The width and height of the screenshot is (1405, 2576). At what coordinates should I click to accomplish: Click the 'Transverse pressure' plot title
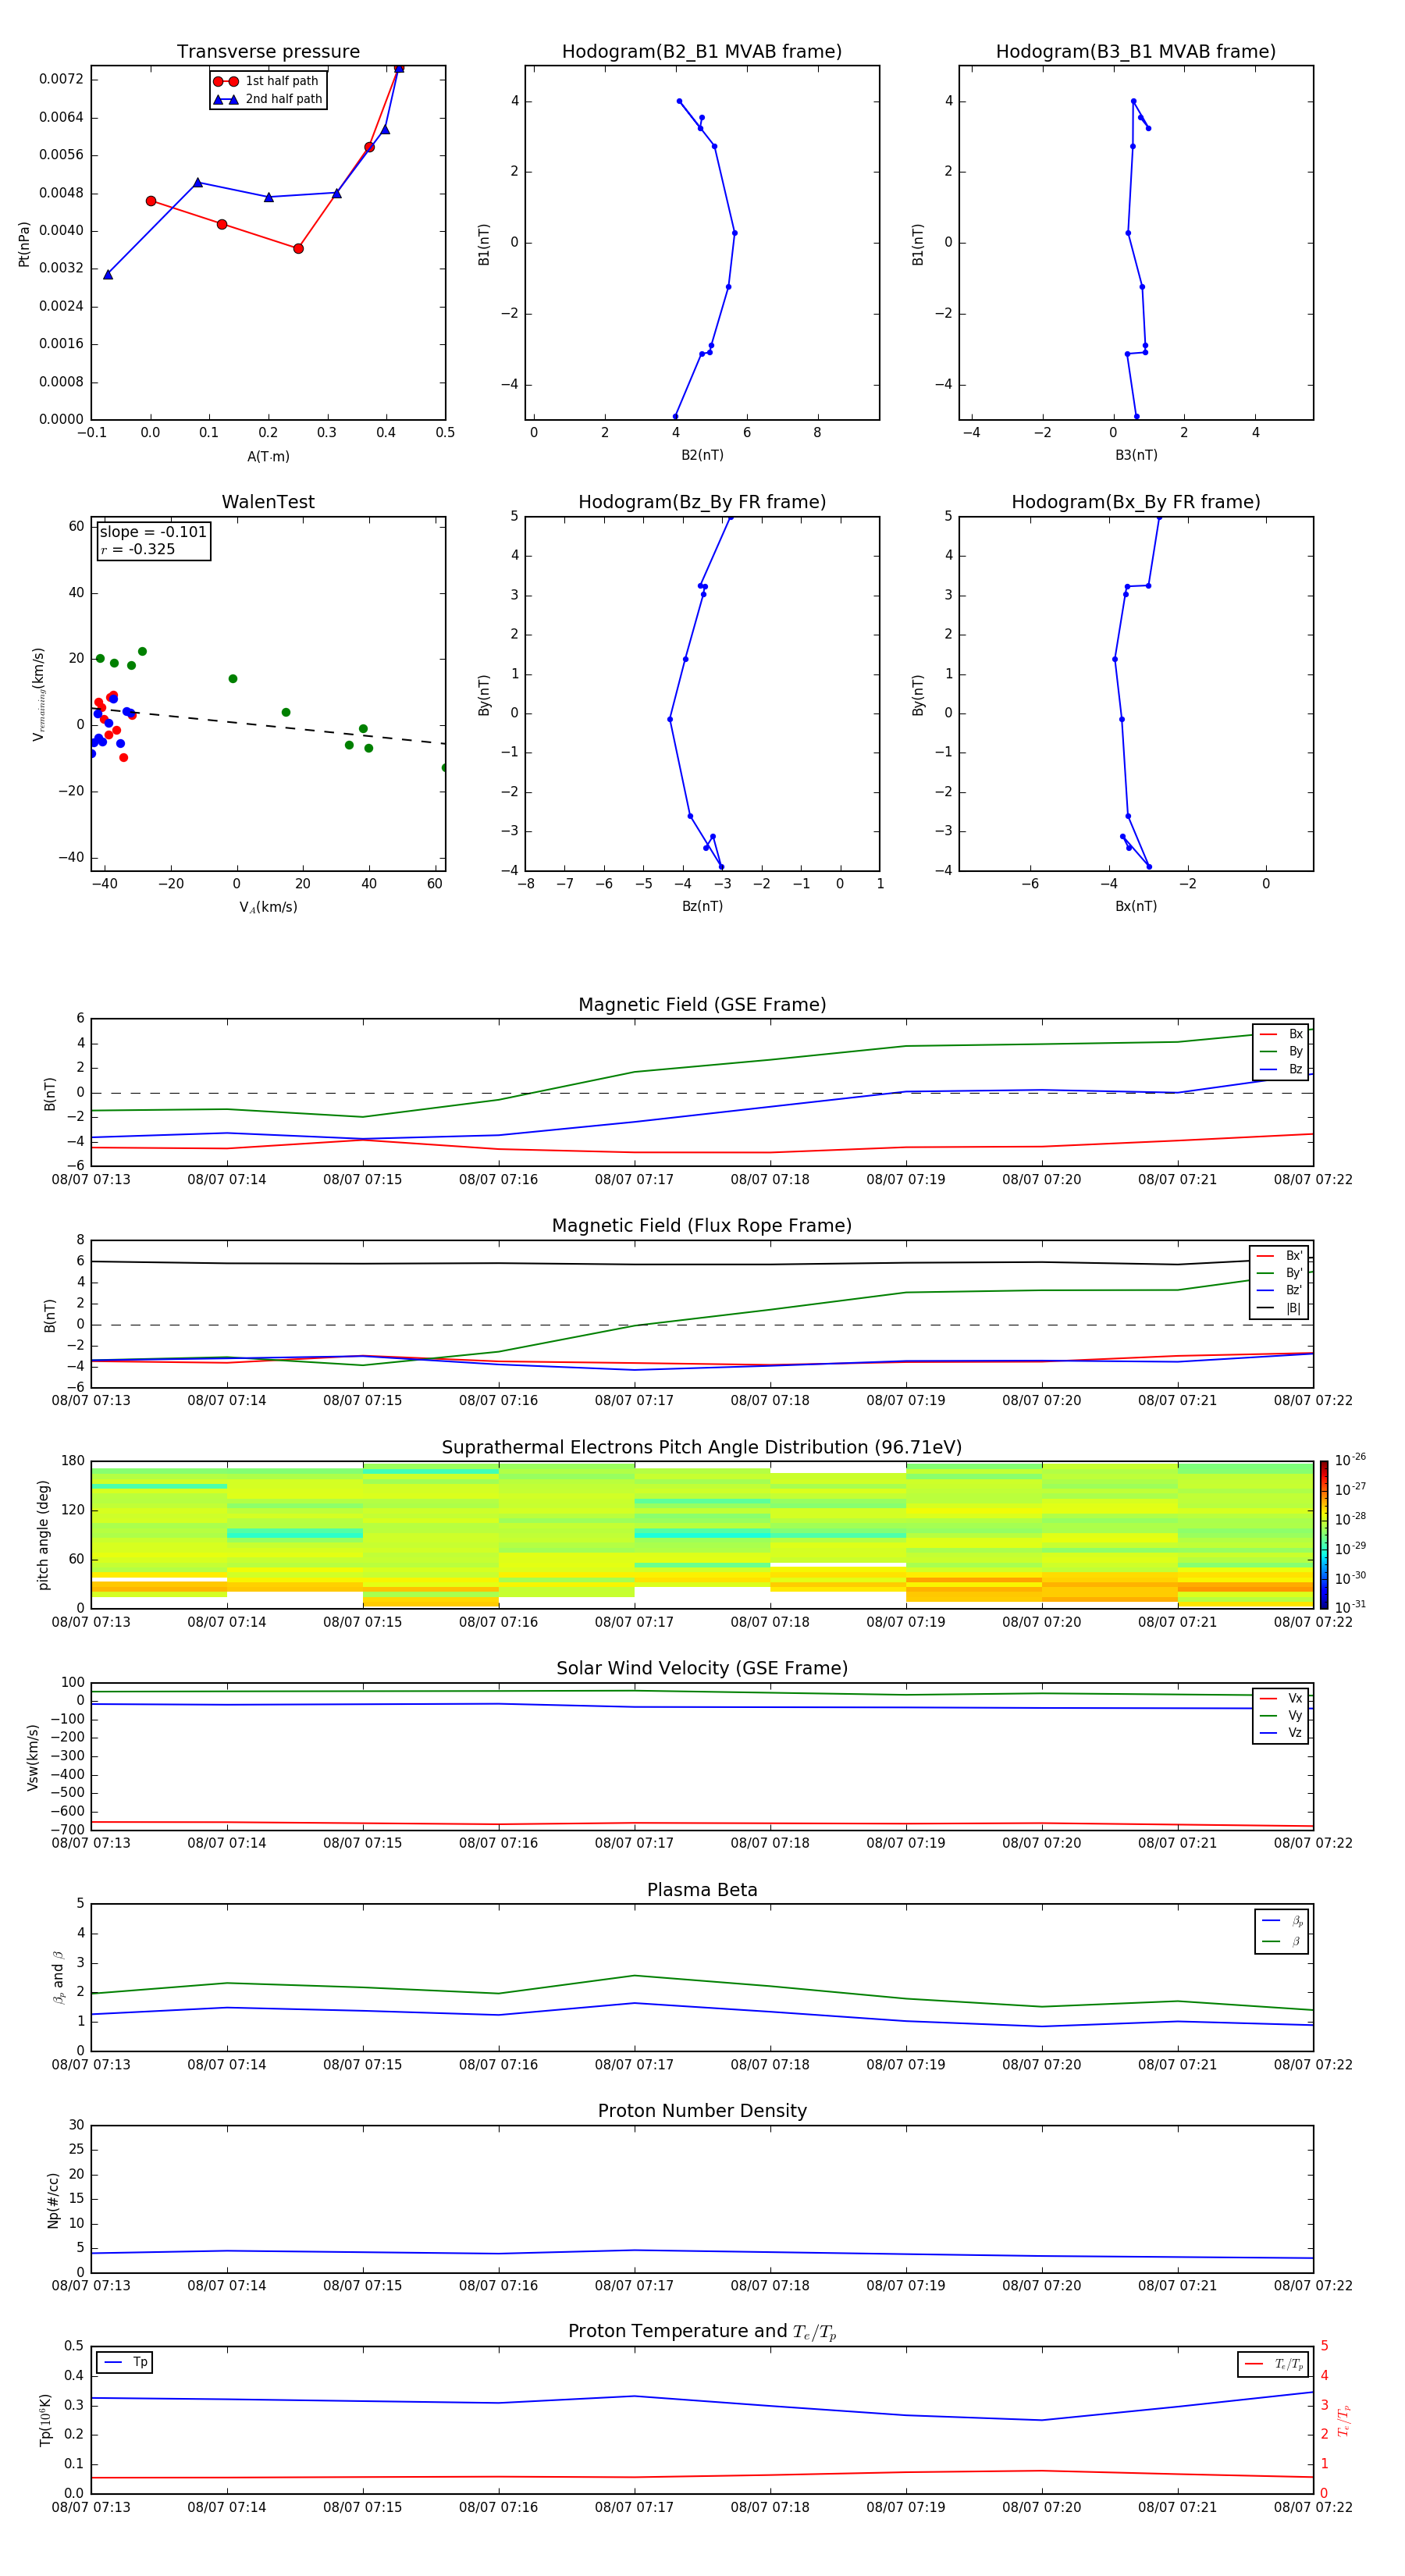click(268, 52)
